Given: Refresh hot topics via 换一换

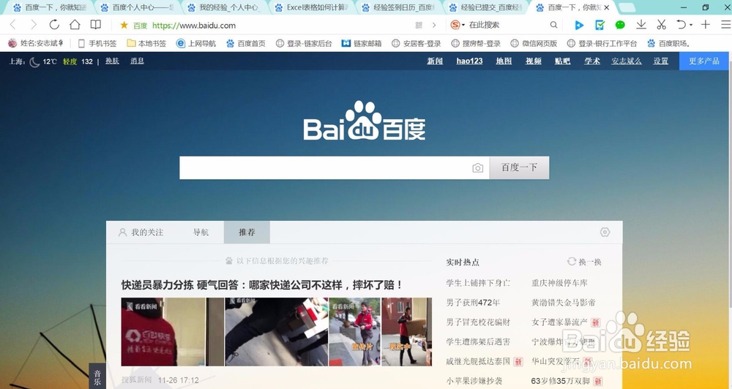Looking at the screenshot, I should (x=584, y=262).
